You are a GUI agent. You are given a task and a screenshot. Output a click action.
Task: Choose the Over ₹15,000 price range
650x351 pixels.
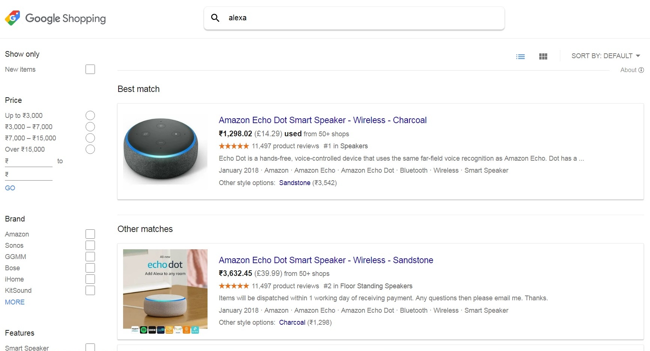tap(90, 149)
